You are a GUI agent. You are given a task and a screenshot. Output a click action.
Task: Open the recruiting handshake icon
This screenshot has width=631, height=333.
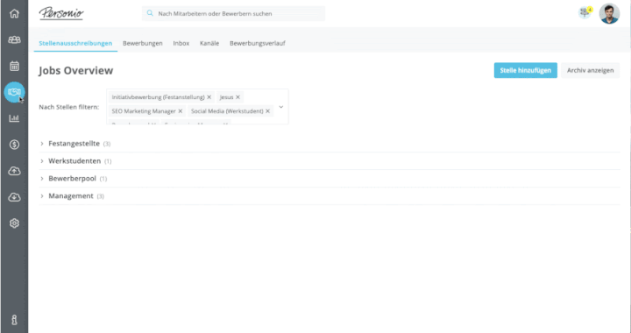coord(15,92)
